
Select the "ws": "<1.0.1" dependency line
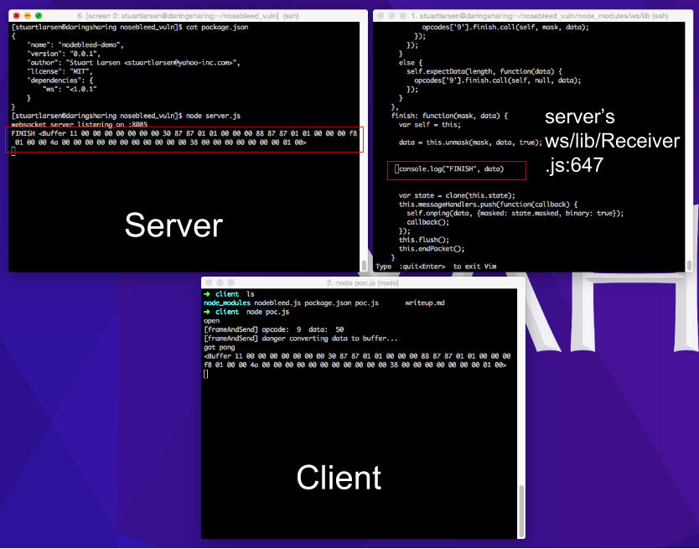(70, 89)
